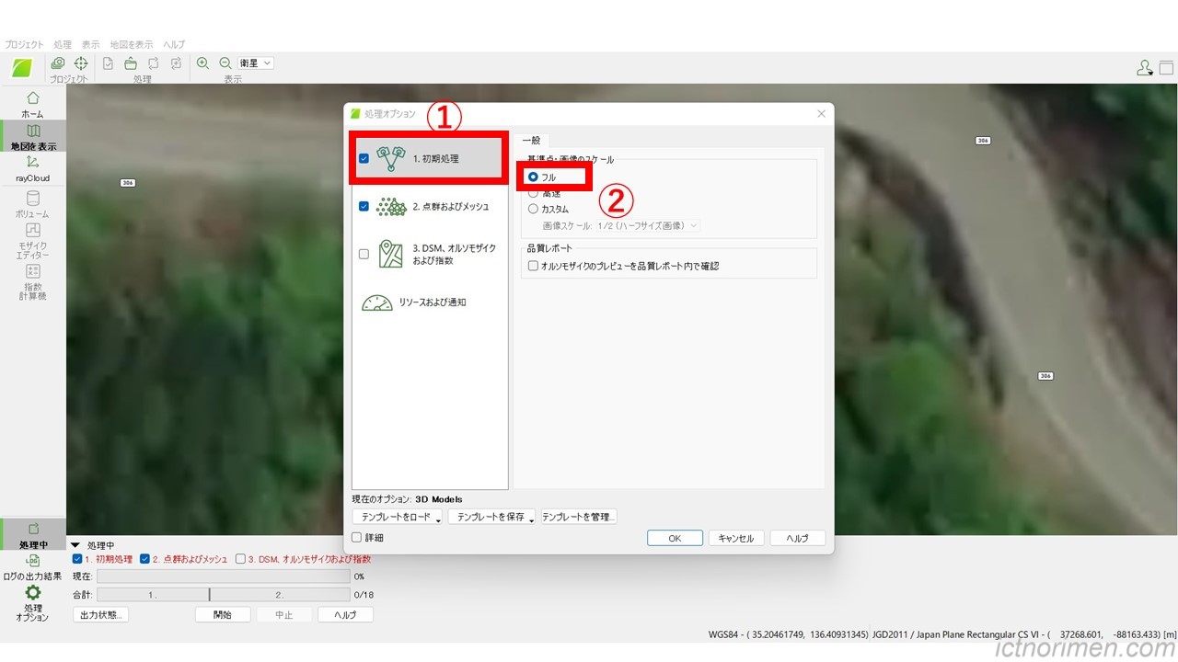Open the 画像スケール 1/2 dropdown
1178x662 pixels.
(x=647, y=225)
